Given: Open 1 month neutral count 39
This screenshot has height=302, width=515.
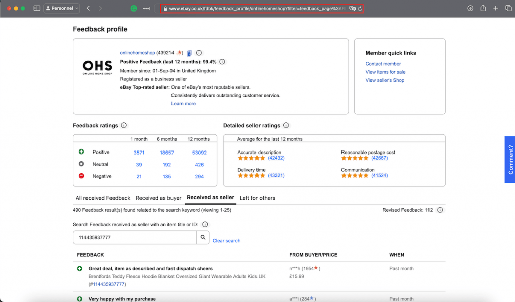Looking at the screenshot, I should 139,165.
